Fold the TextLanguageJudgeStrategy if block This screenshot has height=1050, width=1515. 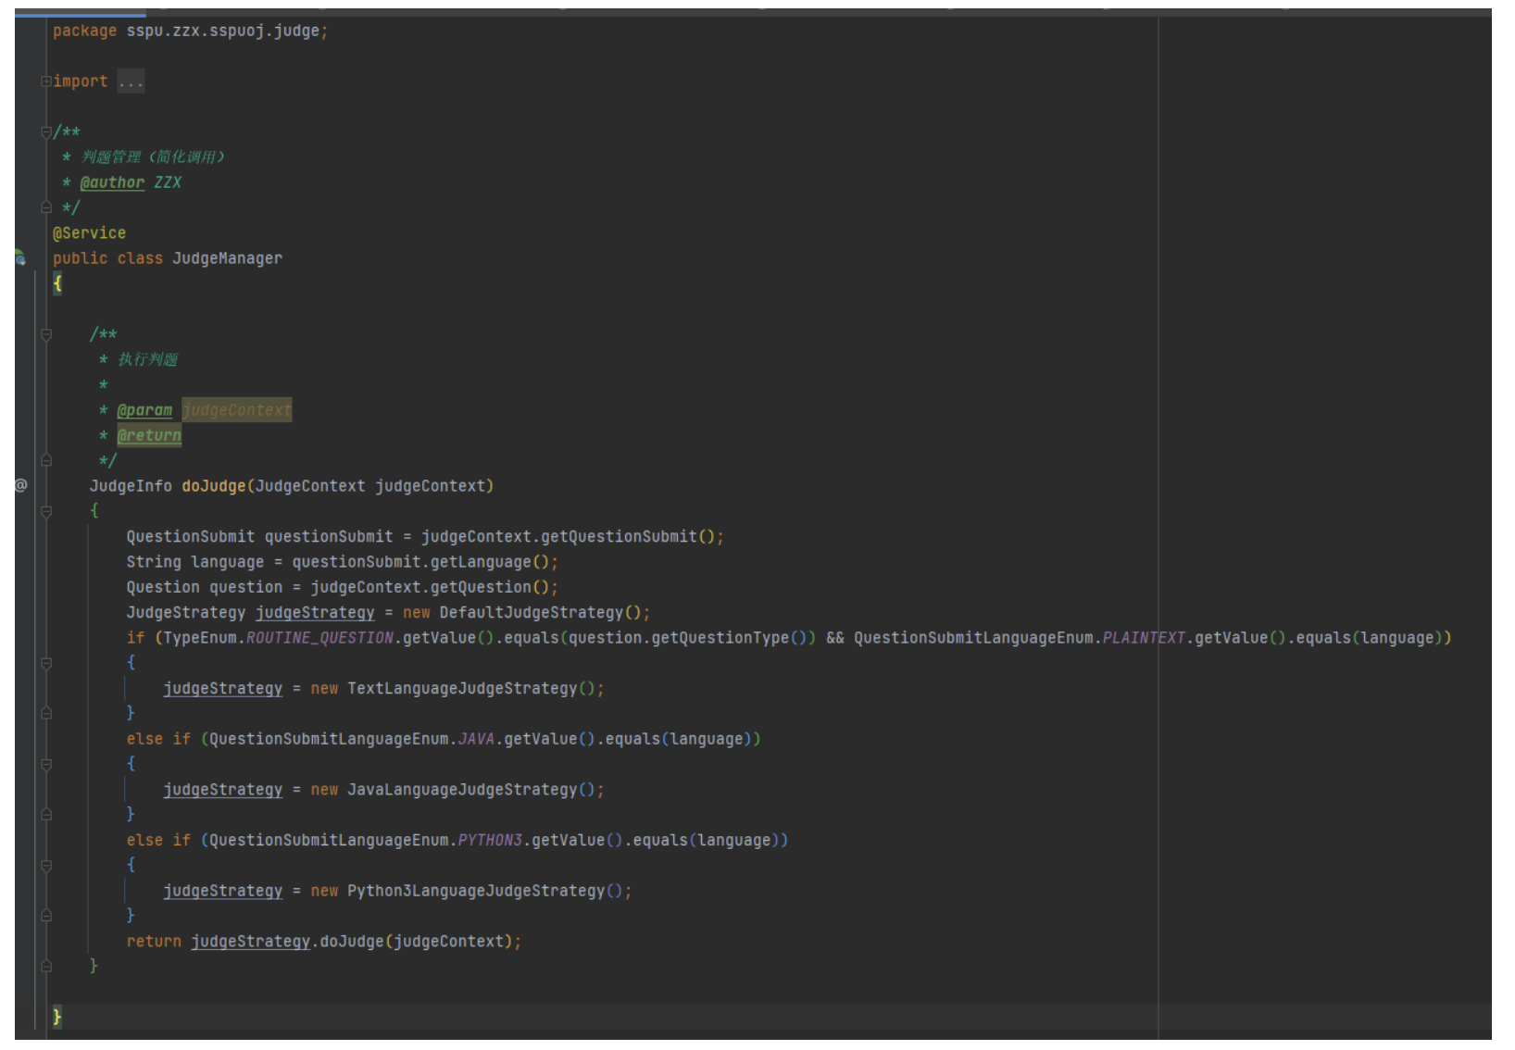[45, 663]
